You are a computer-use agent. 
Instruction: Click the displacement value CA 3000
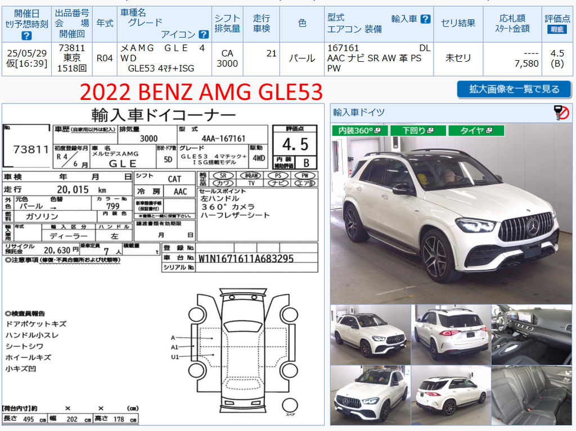click(x=227, y=58)
